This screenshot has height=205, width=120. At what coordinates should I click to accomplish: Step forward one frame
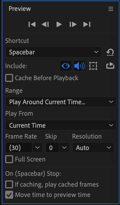[73, 24]
